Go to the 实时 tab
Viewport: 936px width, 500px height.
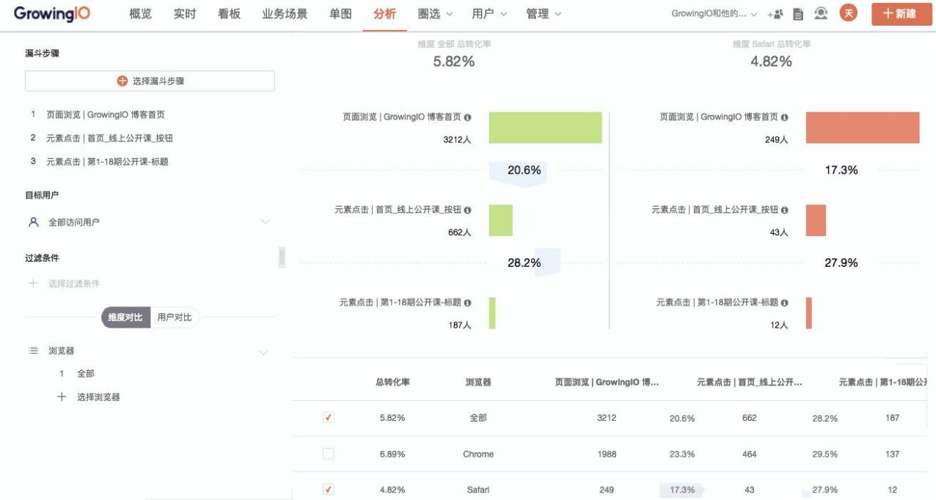click(185, 14)
